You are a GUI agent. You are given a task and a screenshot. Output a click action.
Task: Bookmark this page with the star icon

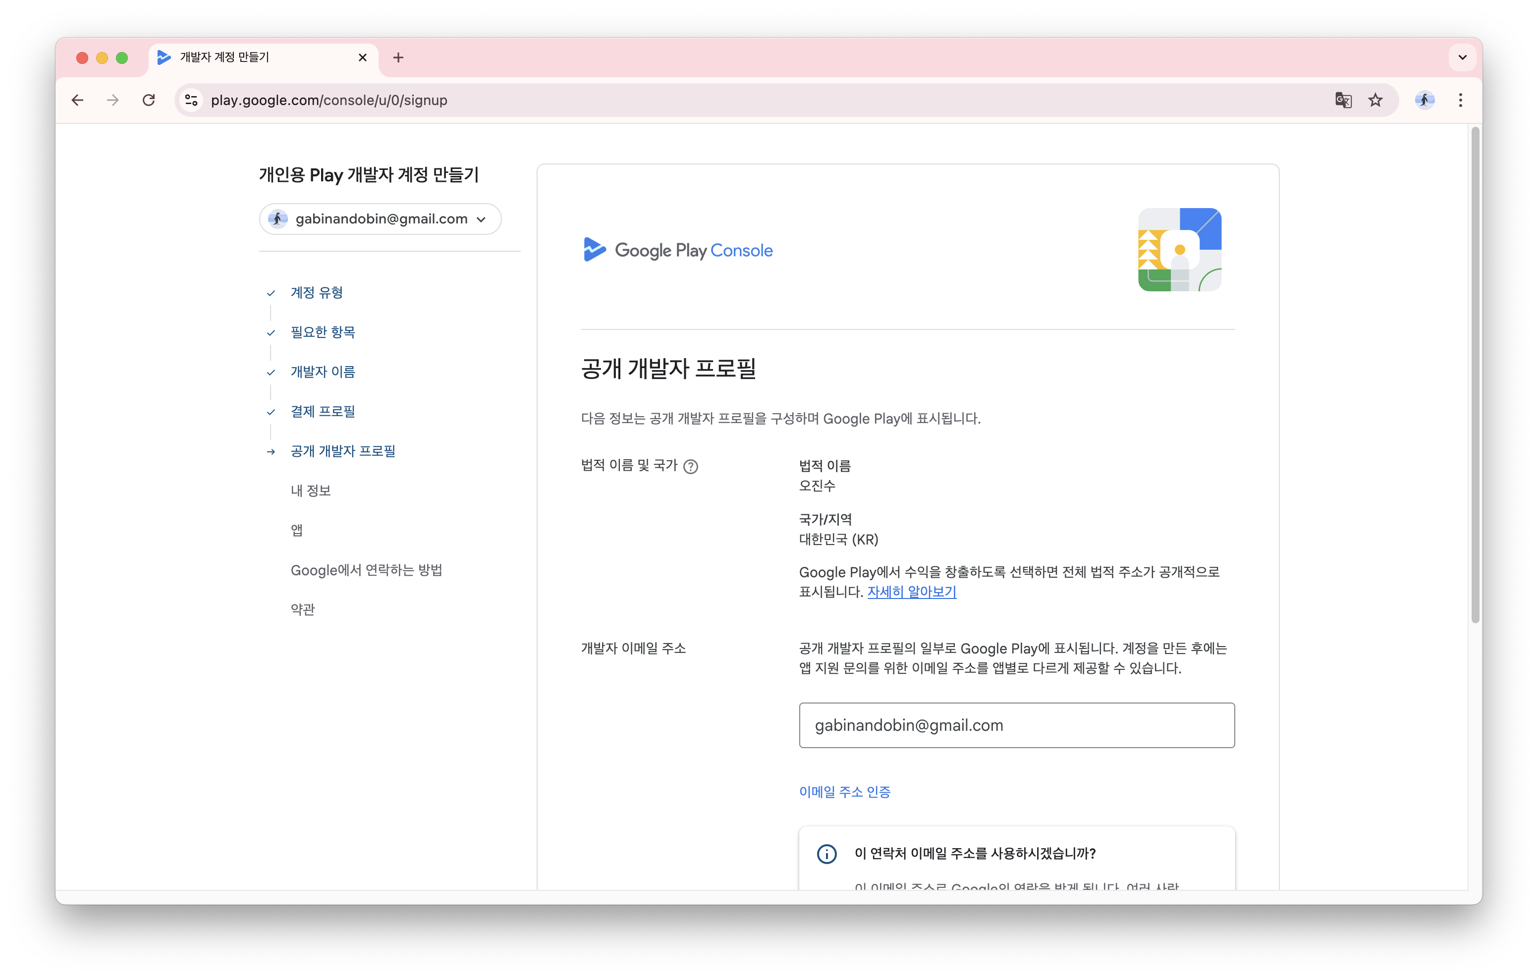[x=1375, y=100]
